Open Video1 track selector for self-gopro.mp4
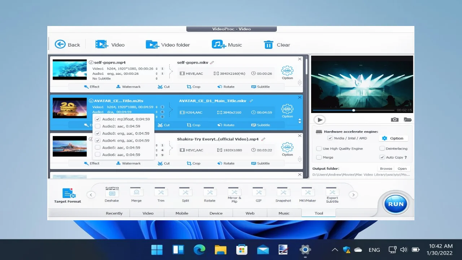This screenshot has width=462, height=260. (x=157, y=69)
